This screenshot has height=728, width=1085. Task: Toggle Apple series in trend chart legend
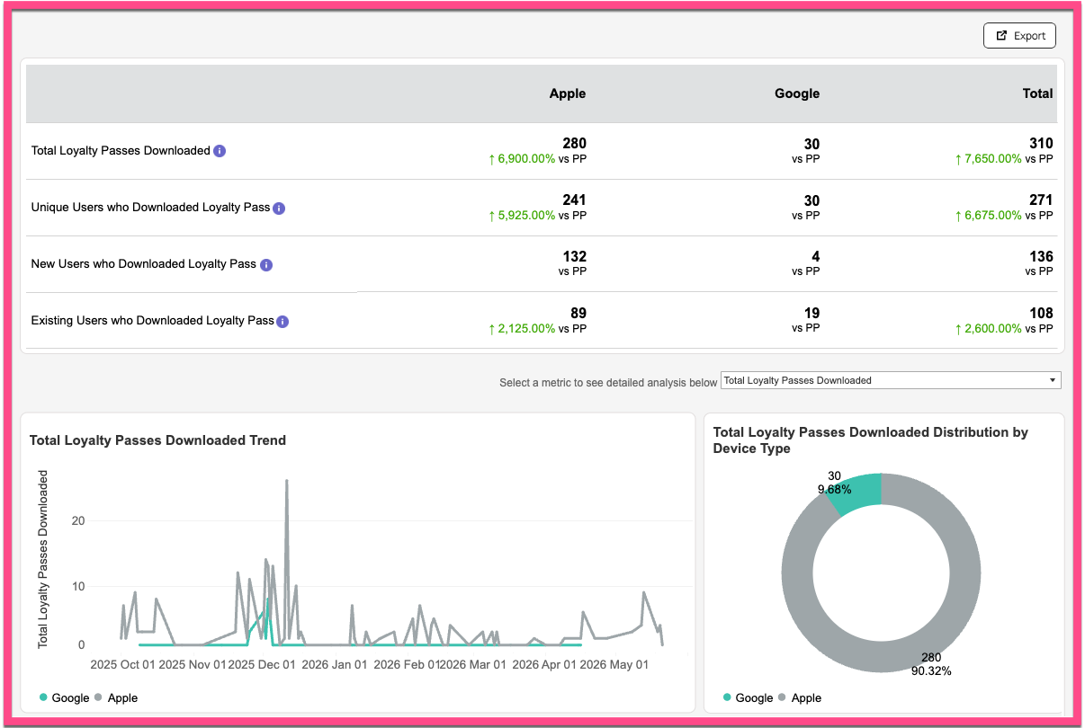tap(116, 697)
